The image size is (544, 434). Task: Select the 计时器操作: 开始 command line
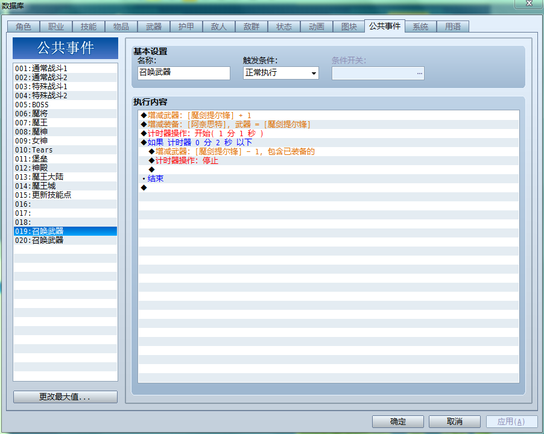point(329,133)
